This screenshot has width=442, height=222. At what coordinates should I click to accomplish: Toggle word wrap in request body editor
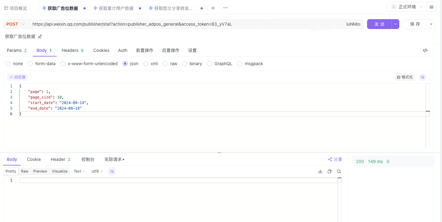pos(422,77)
